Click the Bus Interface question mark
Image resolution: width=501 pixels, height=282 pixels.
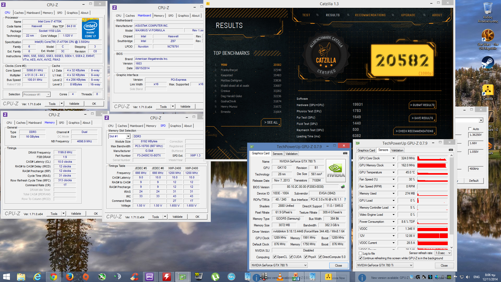(345, 199)
